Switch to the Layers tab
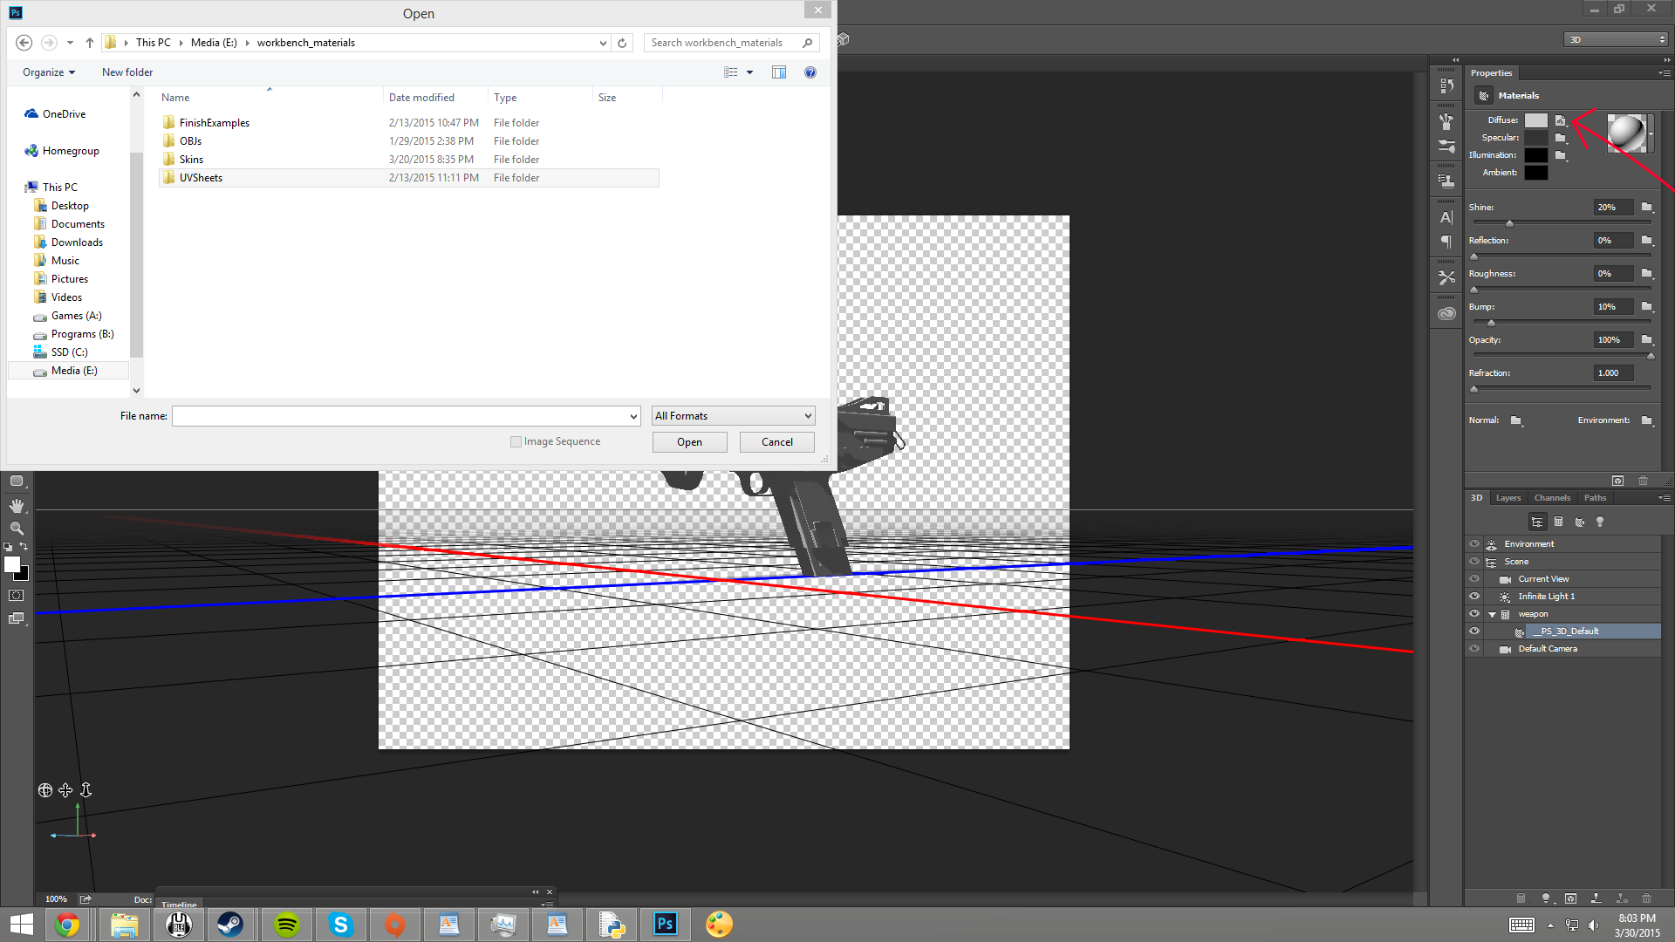This screenshot has width=1675, height=942. click(x=1507, y=498)
